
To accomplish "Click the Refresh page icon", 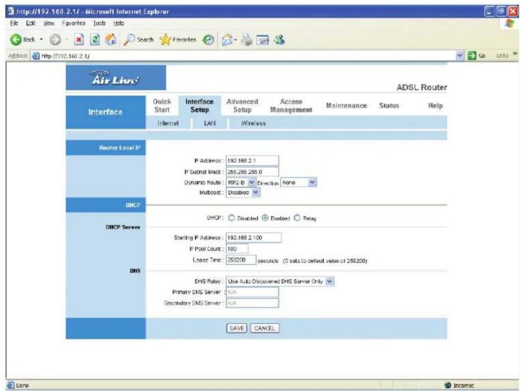I will [95, 40].
